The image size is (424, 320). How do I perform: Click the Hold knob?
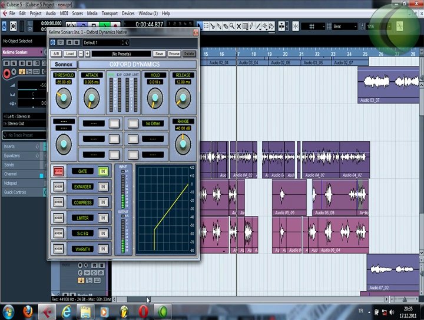click(x=155, y=98)
